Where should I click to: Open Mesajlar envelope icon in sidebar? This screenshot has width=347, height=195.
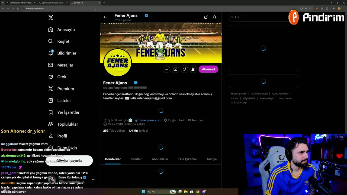(51, 65)
